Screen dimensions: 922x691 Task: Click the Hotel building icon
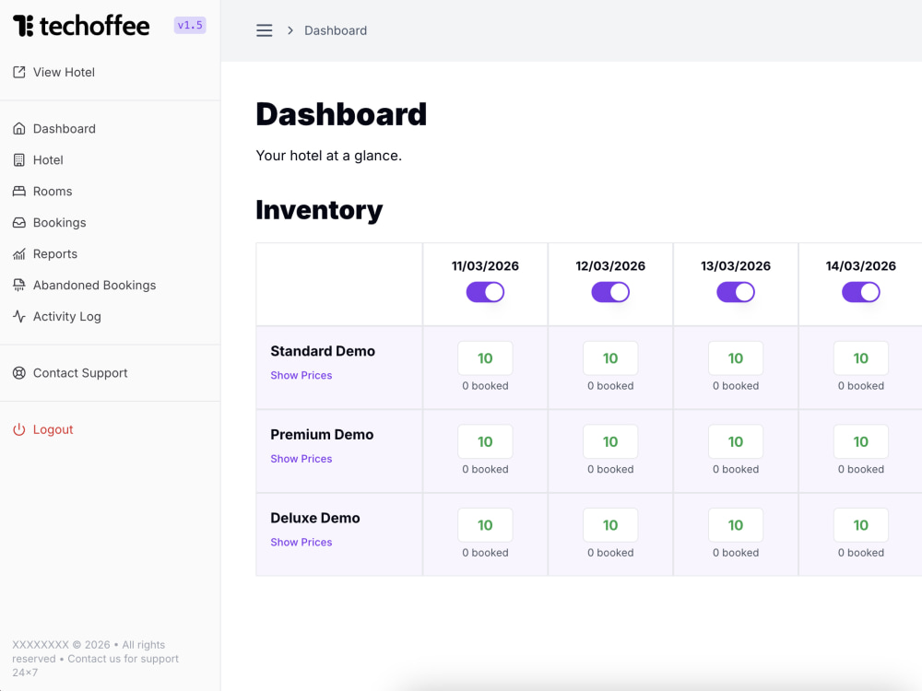(19, 159)
